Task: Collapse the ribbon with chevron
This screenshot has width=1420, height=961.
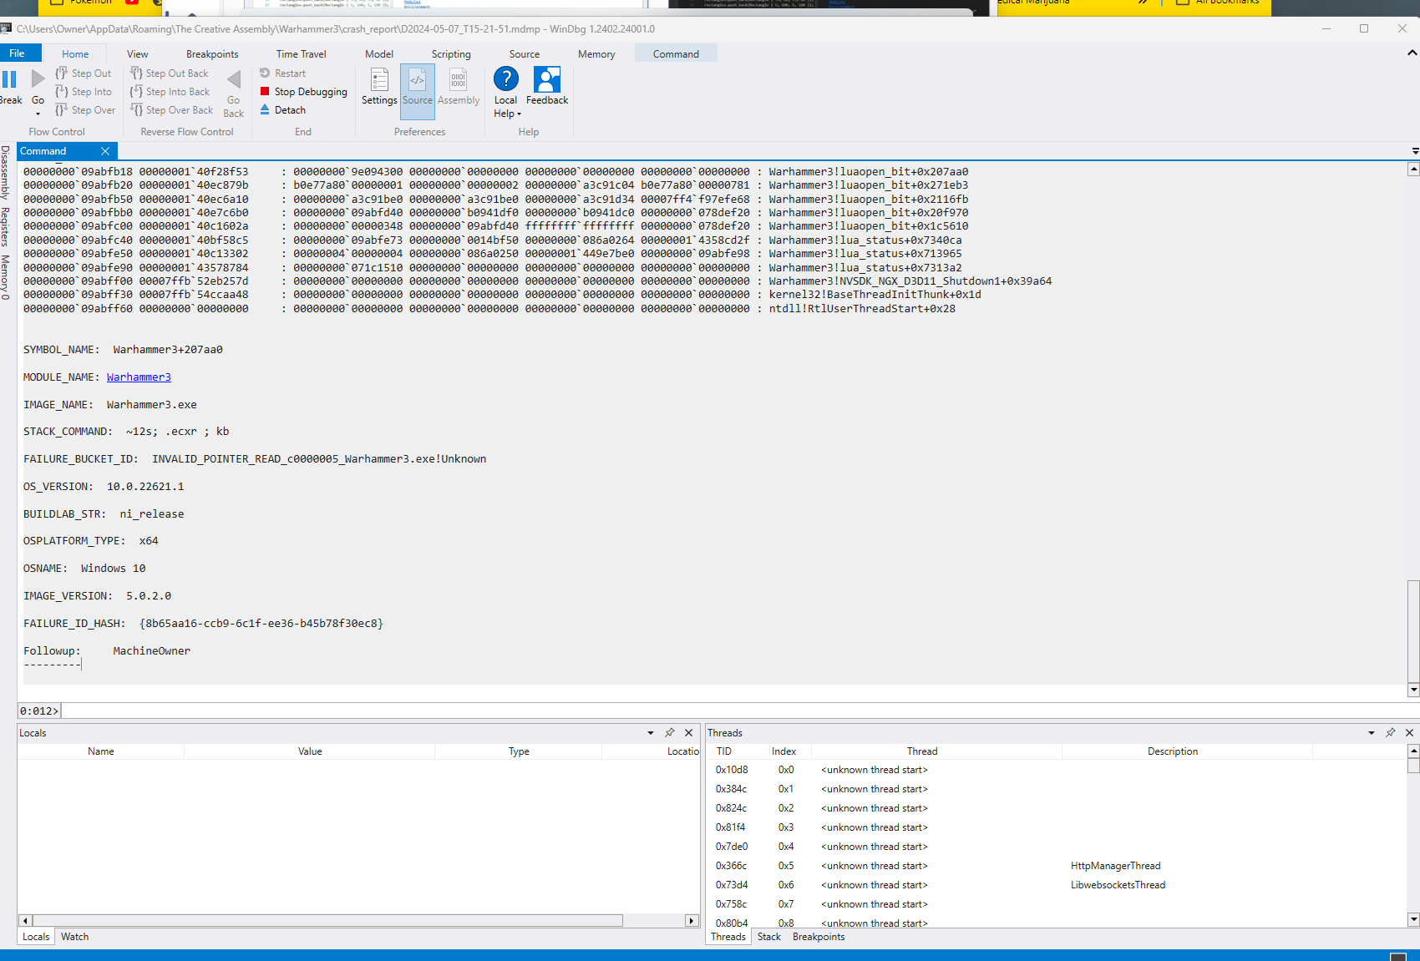Action: pyautogui.click(x=1412, y=53)
